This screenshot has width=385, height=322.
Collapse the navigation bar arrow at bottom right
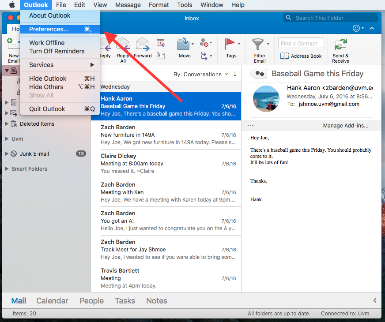(x=375, y=300)
